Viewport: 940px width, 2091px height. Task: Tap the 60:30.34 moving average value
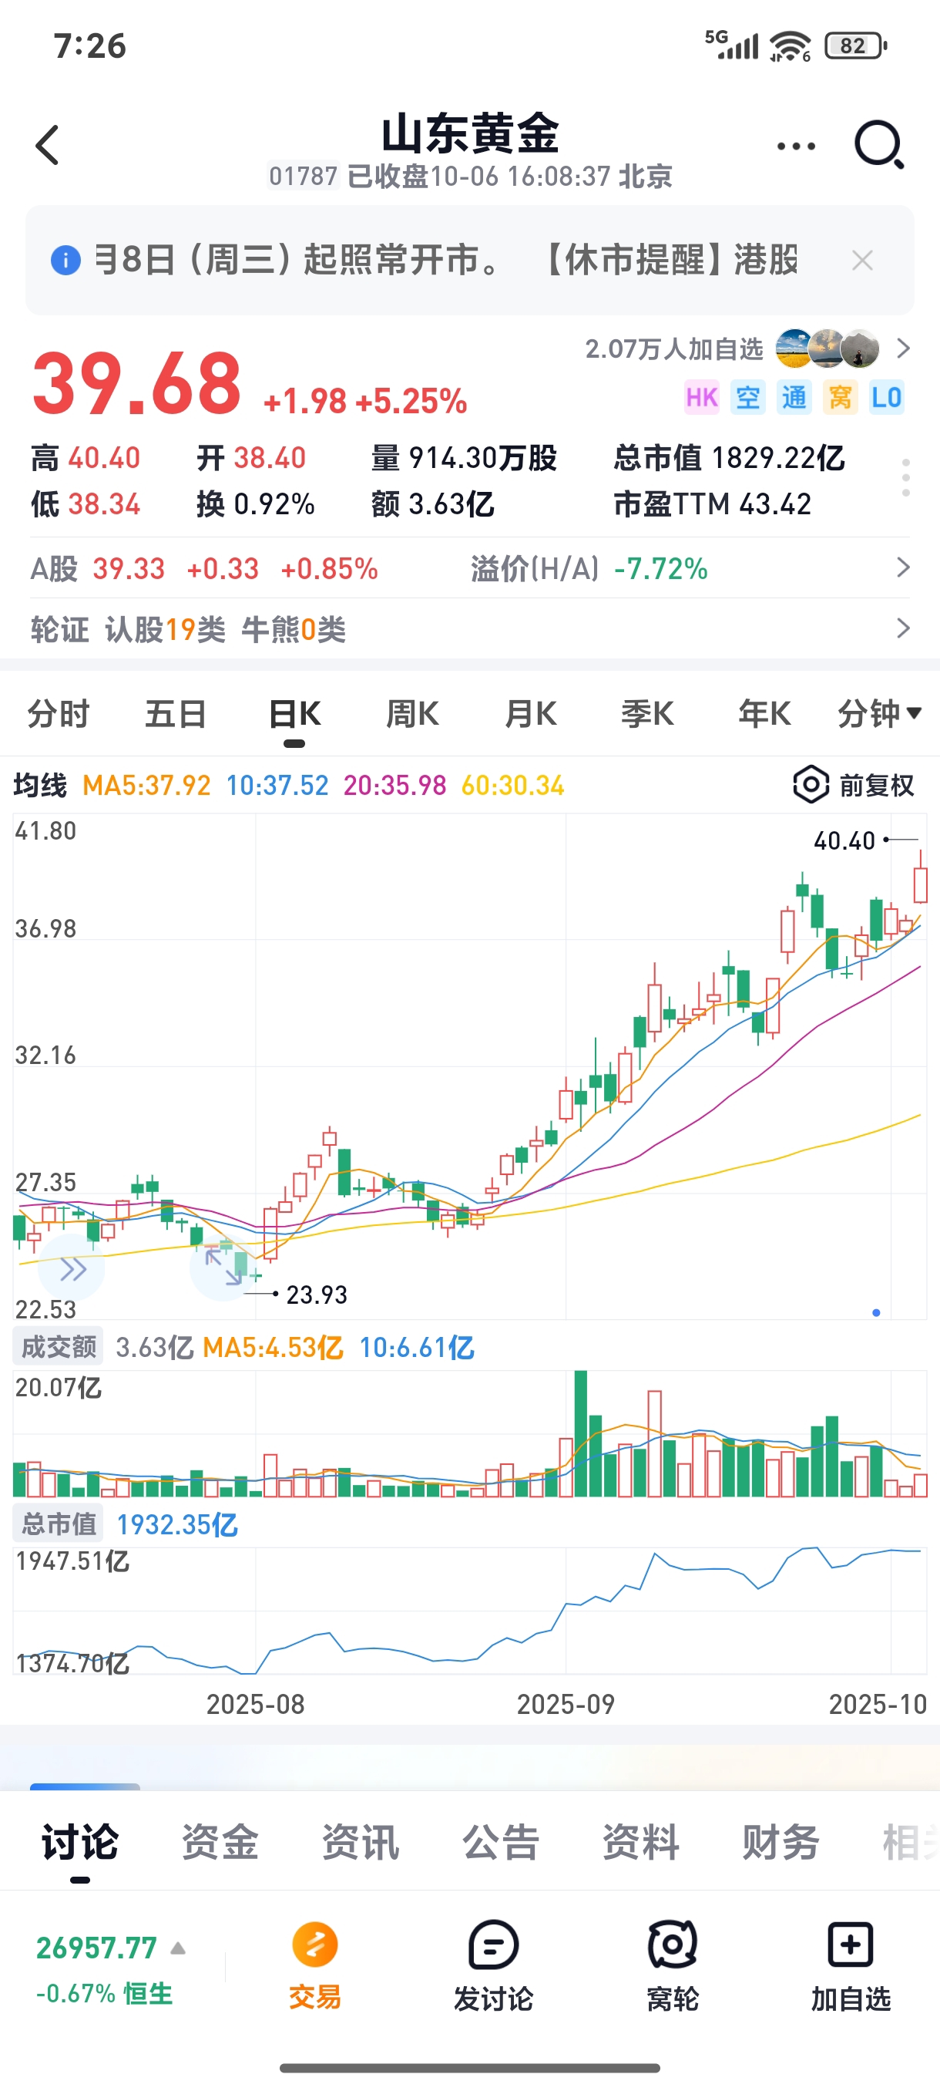point(512,786)
